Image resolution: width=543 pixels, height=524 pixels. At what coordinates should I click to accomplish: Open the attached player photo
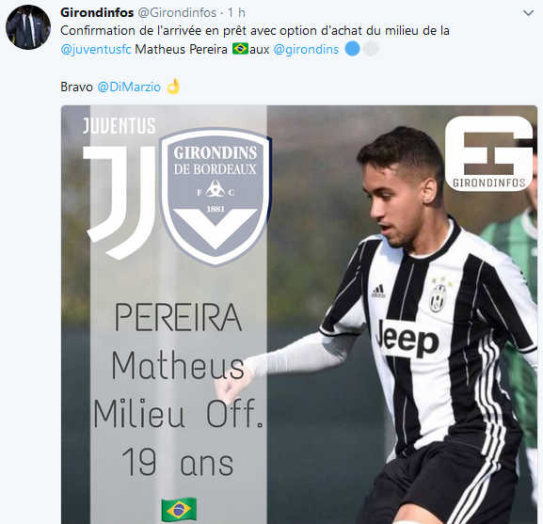(299, 314)
